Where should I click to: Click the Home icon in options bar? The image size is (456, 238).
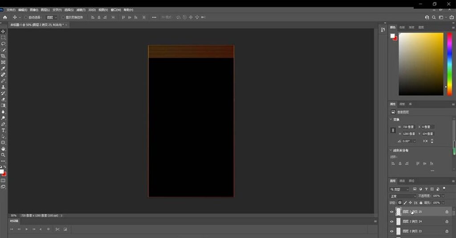[x=5, y=17]
